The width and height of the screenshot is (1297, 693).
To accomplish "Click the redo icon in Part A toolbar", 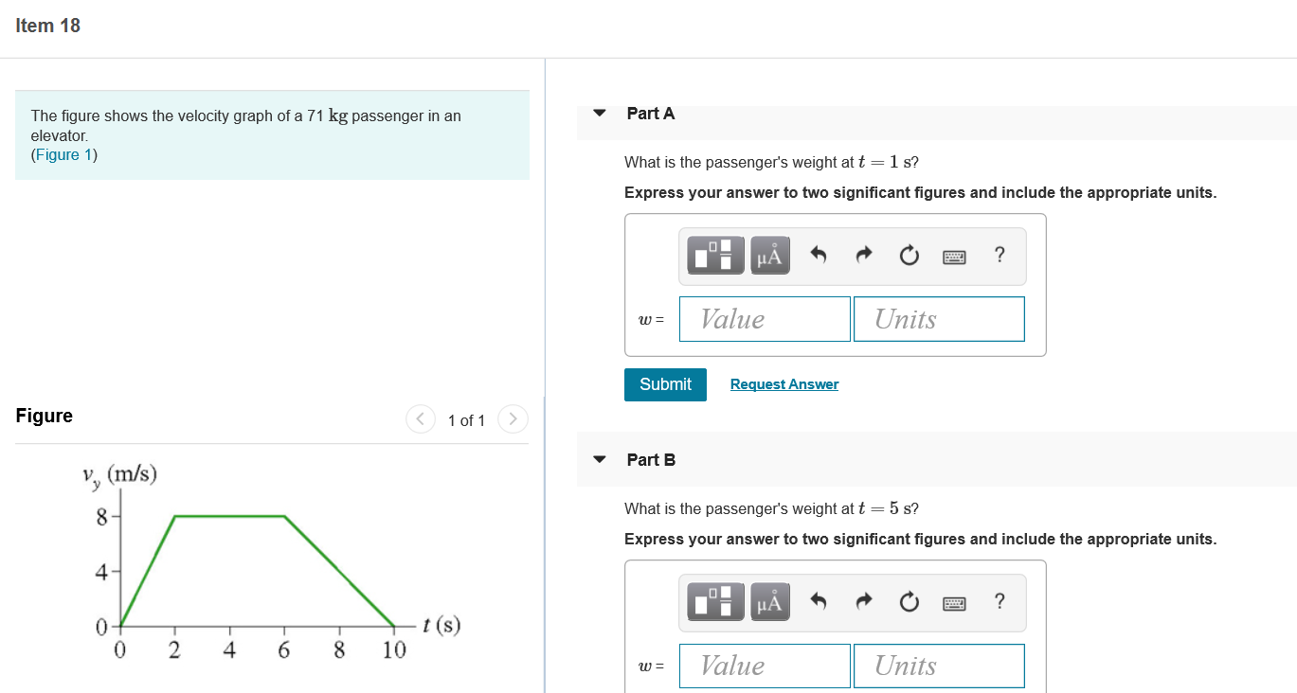I will [x=863, y=255].
